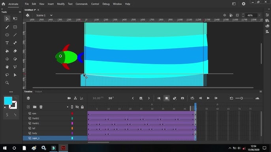Adjust the timeline zoom slider
This screenshot has width=271, height=152.
[242, 98]
